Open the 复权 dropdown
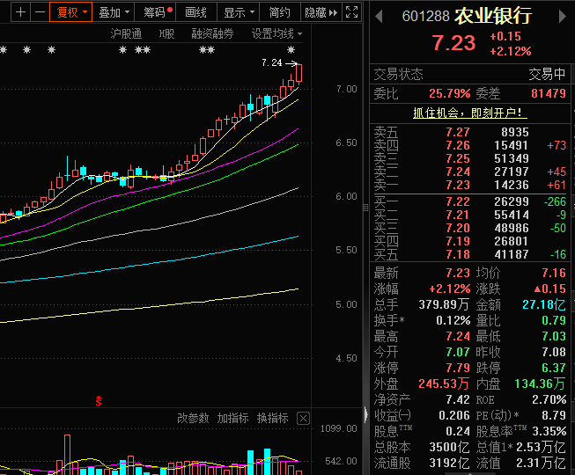 point(71,12)
